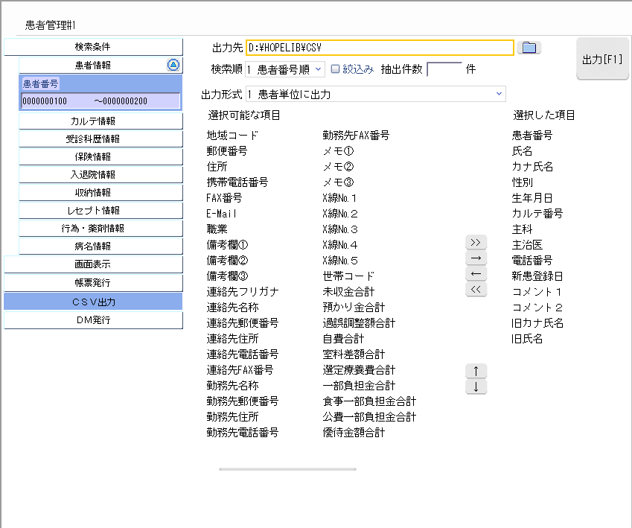632x528 pixels.
Task: Open the 検索条件 section
Action: pos(93,47)
